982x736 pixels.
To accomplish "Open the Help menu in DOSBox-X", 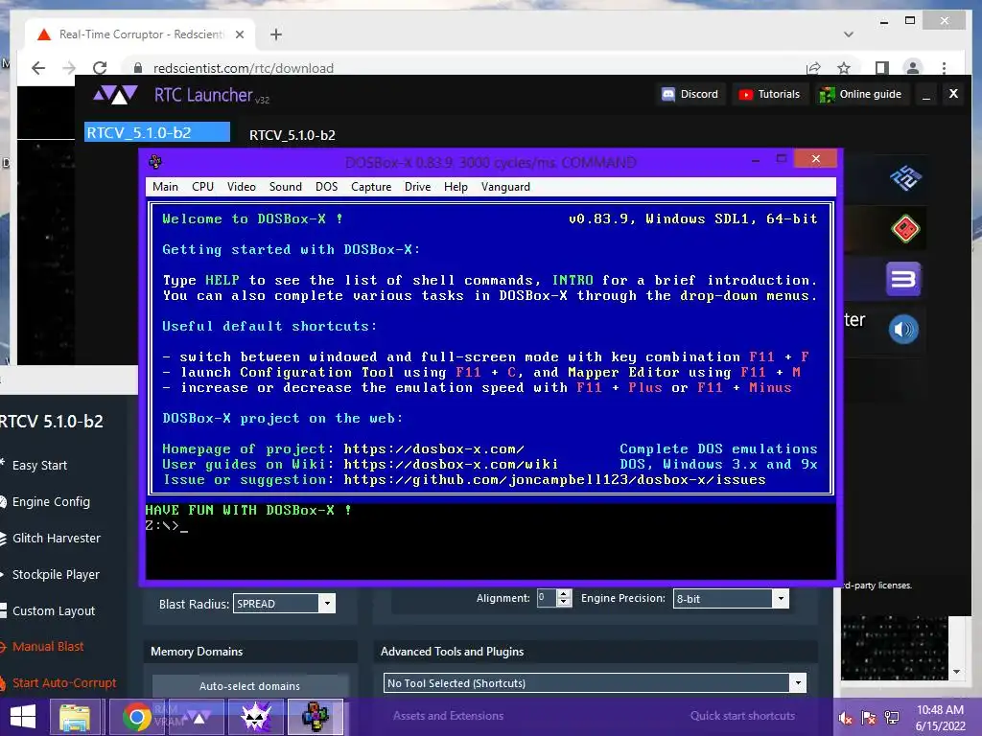I will coord(456,187).
